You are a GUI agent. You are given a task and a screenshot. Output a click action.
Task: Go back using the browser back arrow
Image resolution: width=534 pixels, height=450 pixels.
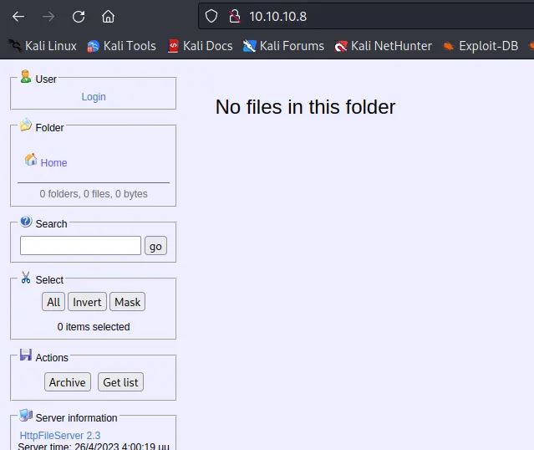click(18, 17)
